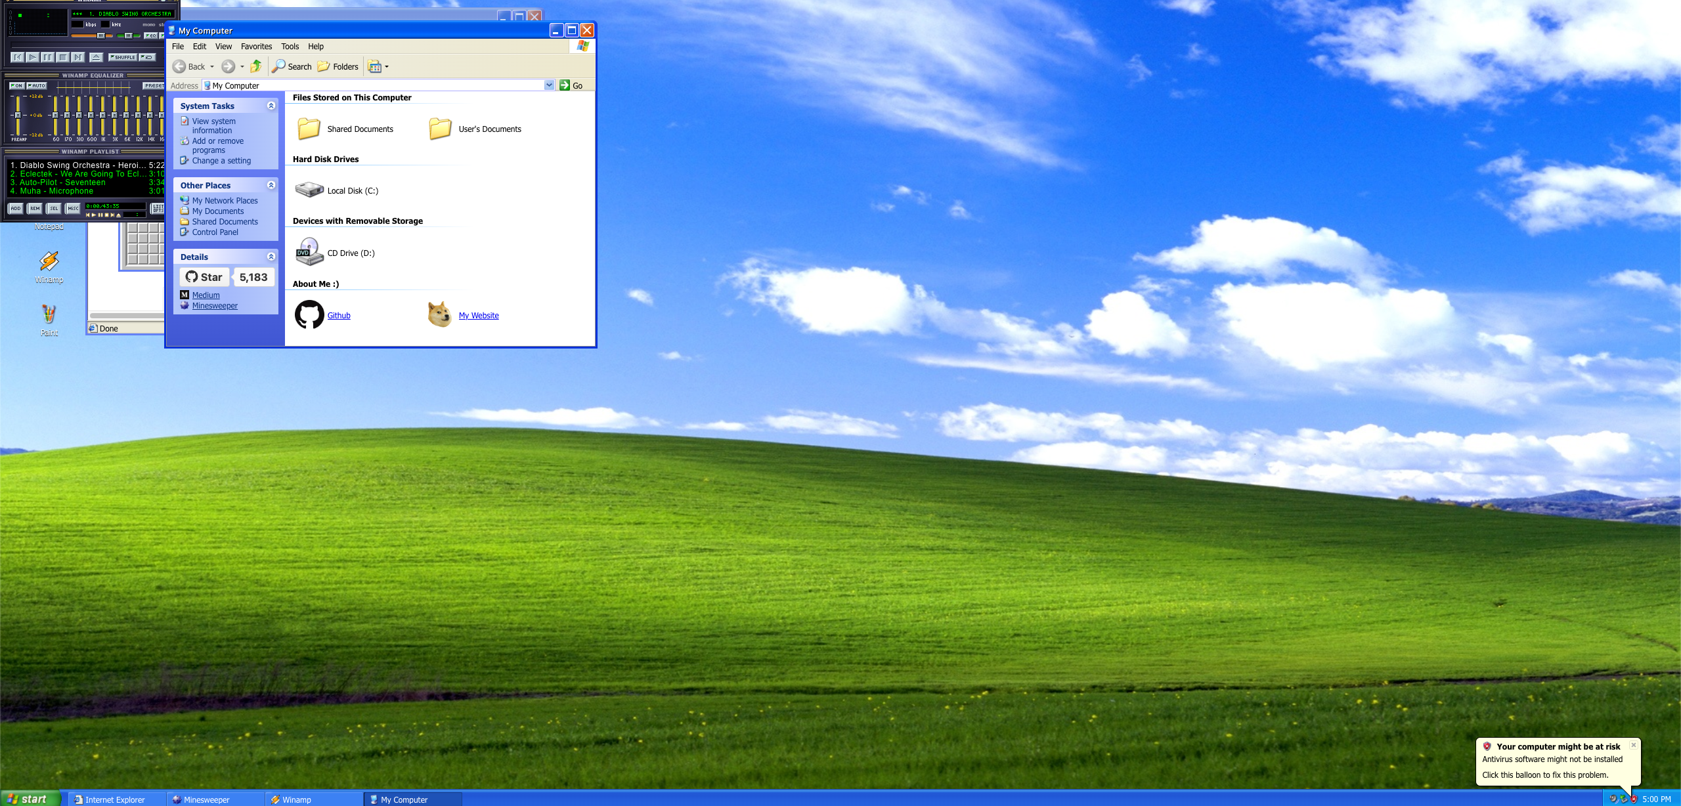Viewport: 1681px width, 806px height.
Task: Adjust the equalizer PREAMP slider
Action: tap(18, 115)
